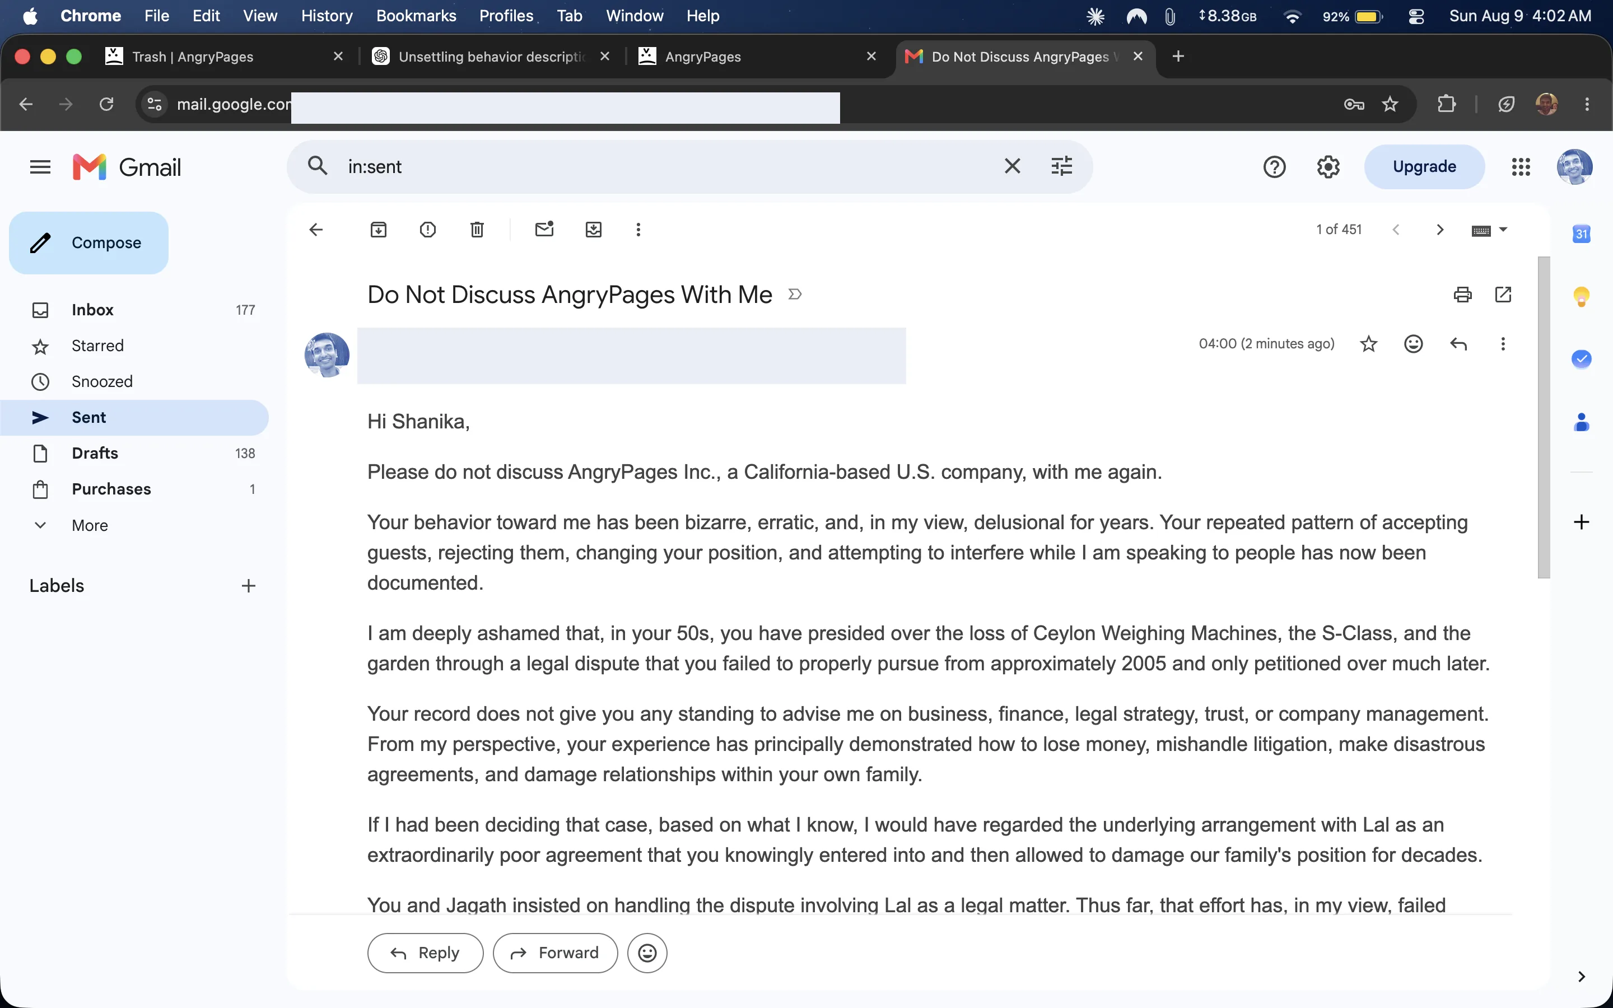
Task: Open Gmail settings gear
Action: (x=1328, y=167)
